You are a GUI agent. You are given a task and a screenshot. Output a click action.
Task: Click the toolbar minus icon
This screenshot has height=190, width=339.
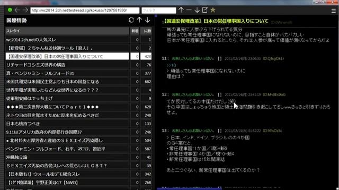point(189,10)
